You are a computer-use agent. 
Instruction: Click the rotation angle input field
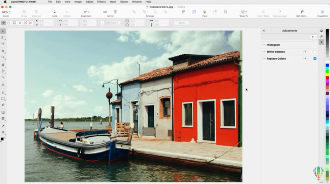click(116, 23)
